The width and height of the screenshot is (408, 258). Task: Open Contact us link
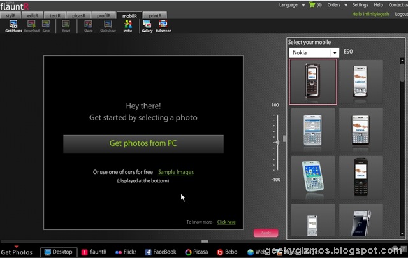click(x=398, y=5)
